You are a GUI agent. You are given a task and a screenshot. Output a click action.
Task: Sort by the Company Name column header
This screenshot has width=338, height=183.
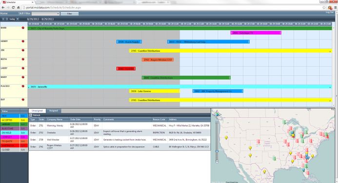pos(57,120)
